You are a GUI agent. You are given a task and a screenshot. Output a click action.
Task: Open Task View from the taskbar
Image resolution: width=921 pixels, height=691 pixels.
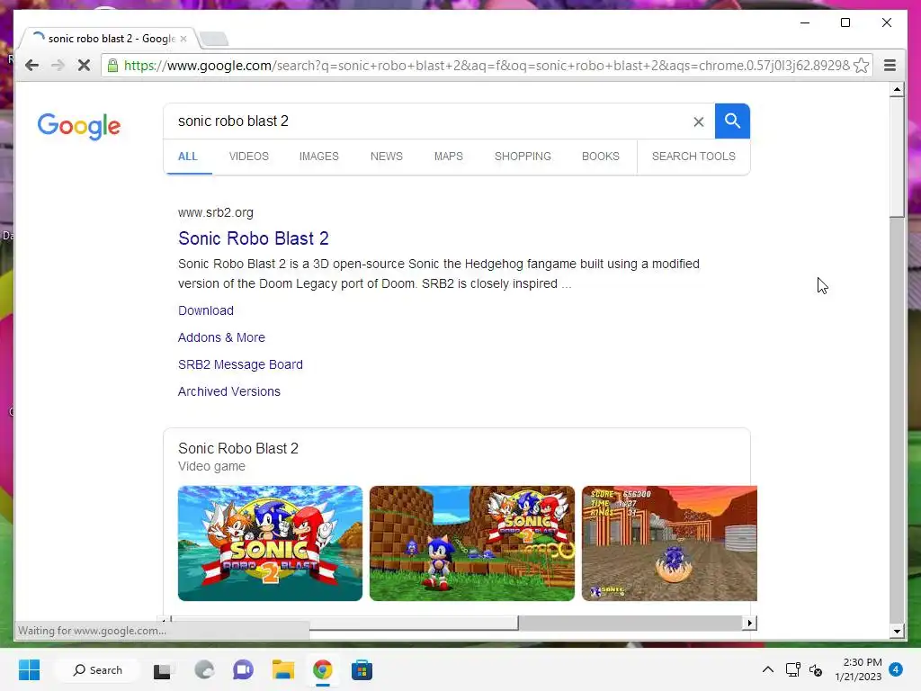[162, 670]
